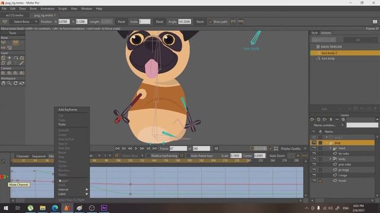Select the Rotate Workspace tool

[16, 83]
